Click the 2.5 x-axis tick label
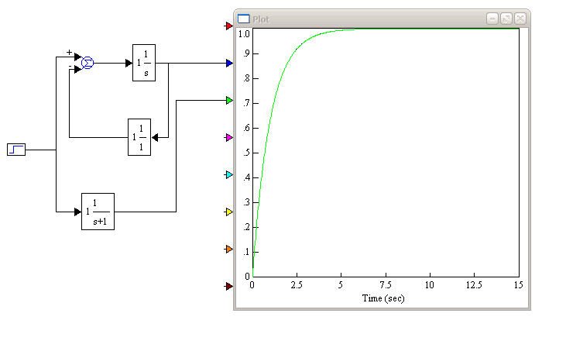This screenshot has height=358, width=566. click(x=297, y=285)
